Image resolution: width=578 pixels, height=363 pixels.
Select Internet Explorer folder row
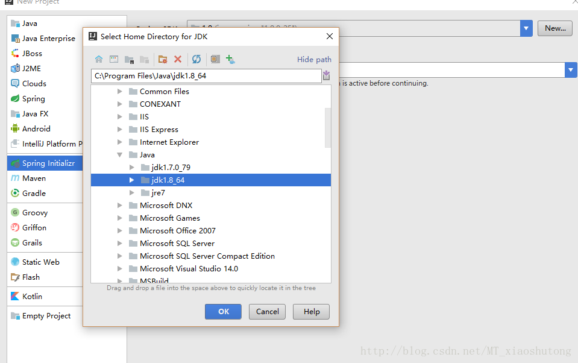click(211, 142)
